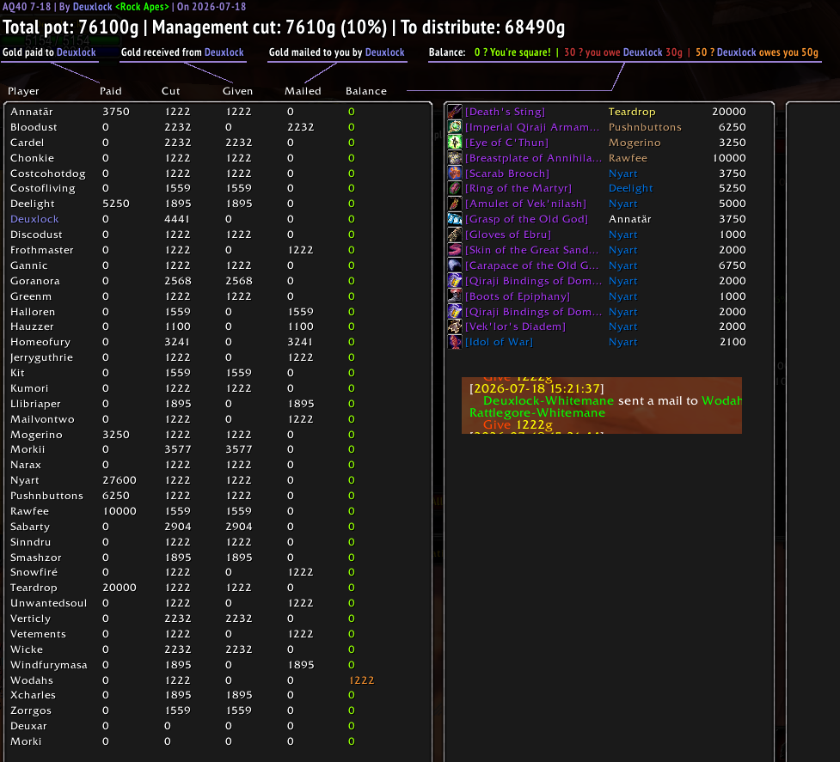Click the Idol of War icon

click(x=454, y=342)
